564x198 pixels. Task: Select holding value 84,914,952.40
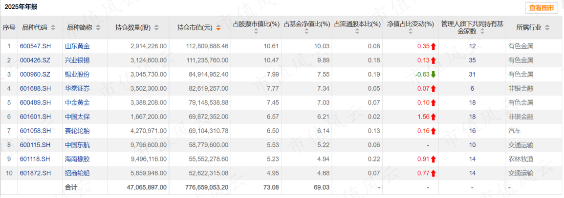(209, 75)
